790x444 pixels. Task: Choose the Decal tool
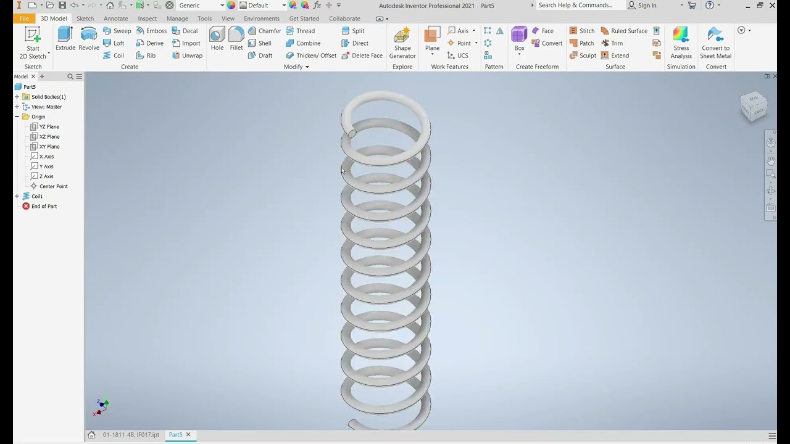185,31
